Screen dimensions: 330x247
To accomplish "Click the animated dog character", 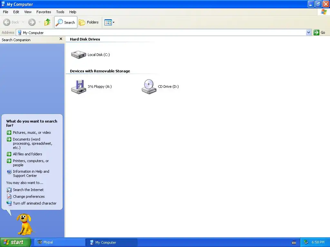I will [25, 224].
